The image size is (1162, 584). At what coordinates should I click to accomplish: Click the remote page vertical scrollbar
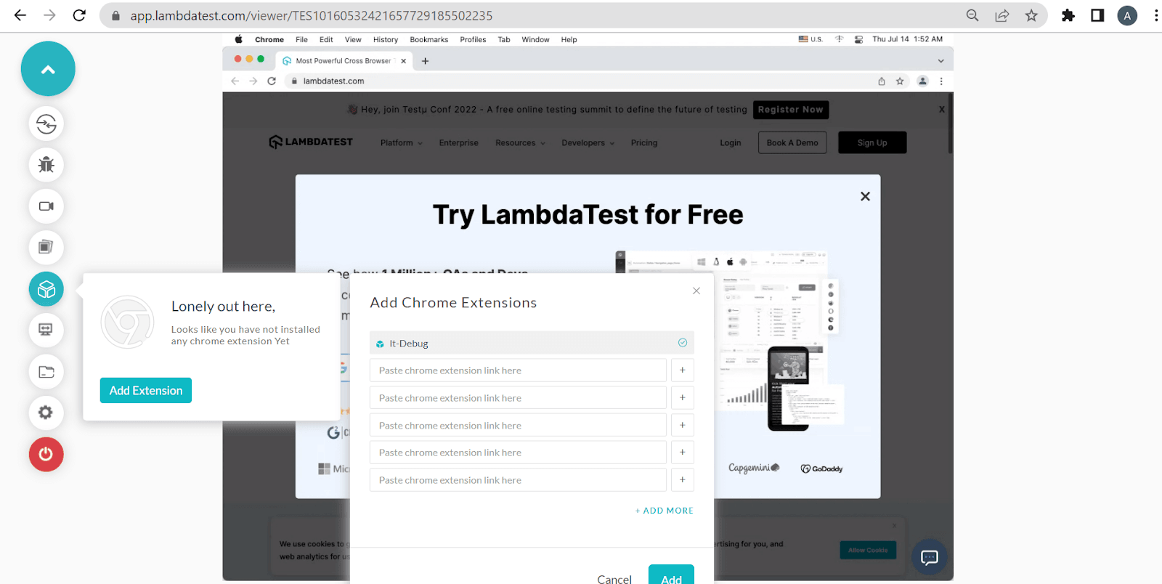(950, 123)
